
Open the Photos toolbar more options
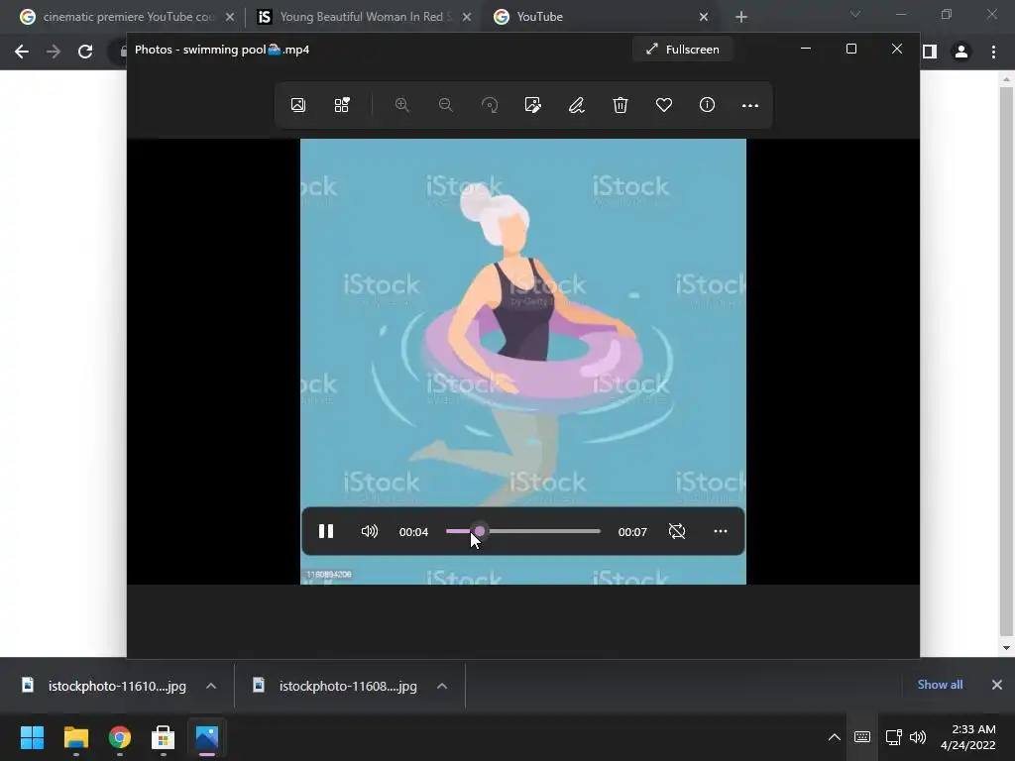pos(750,105)
